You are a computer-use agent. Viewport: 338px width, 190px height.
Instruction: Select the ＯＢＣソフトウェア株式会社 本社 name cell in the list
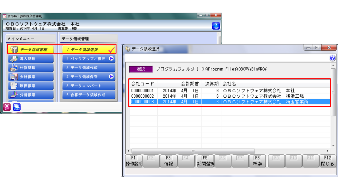pos(259,91)
